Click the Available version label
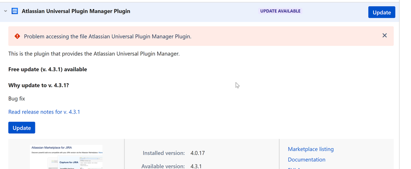 point(163,166)
